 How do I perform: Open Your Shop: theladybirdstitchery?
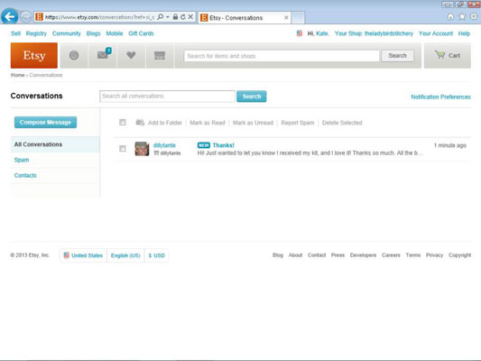374,33
